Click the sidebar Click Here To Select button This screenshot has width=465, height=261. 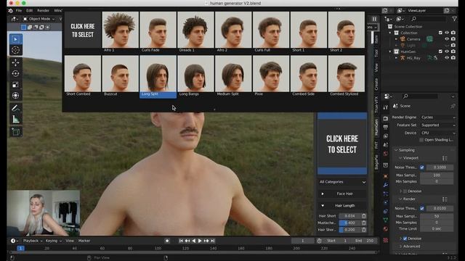click(x=342, y=144)
